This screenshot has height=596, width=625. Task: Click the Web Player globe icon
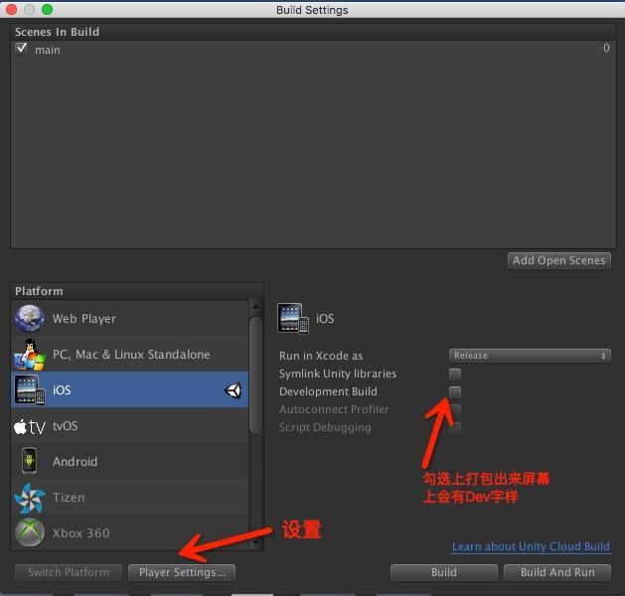pyautogui.click(x=29, y=319)
